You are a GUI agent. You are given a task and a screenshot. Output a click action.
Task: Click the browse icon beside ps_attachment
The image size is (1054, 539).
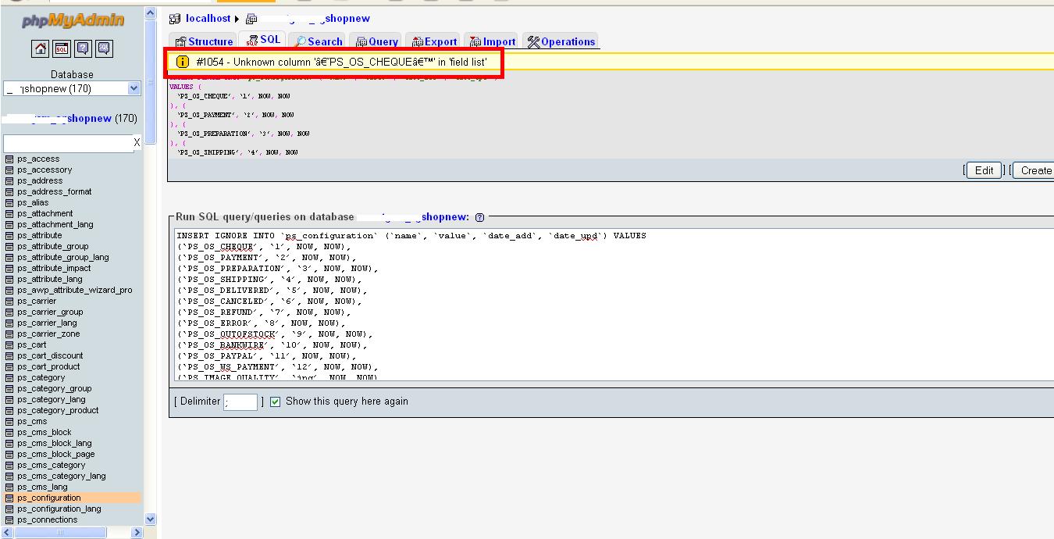(x=9, y=213)
